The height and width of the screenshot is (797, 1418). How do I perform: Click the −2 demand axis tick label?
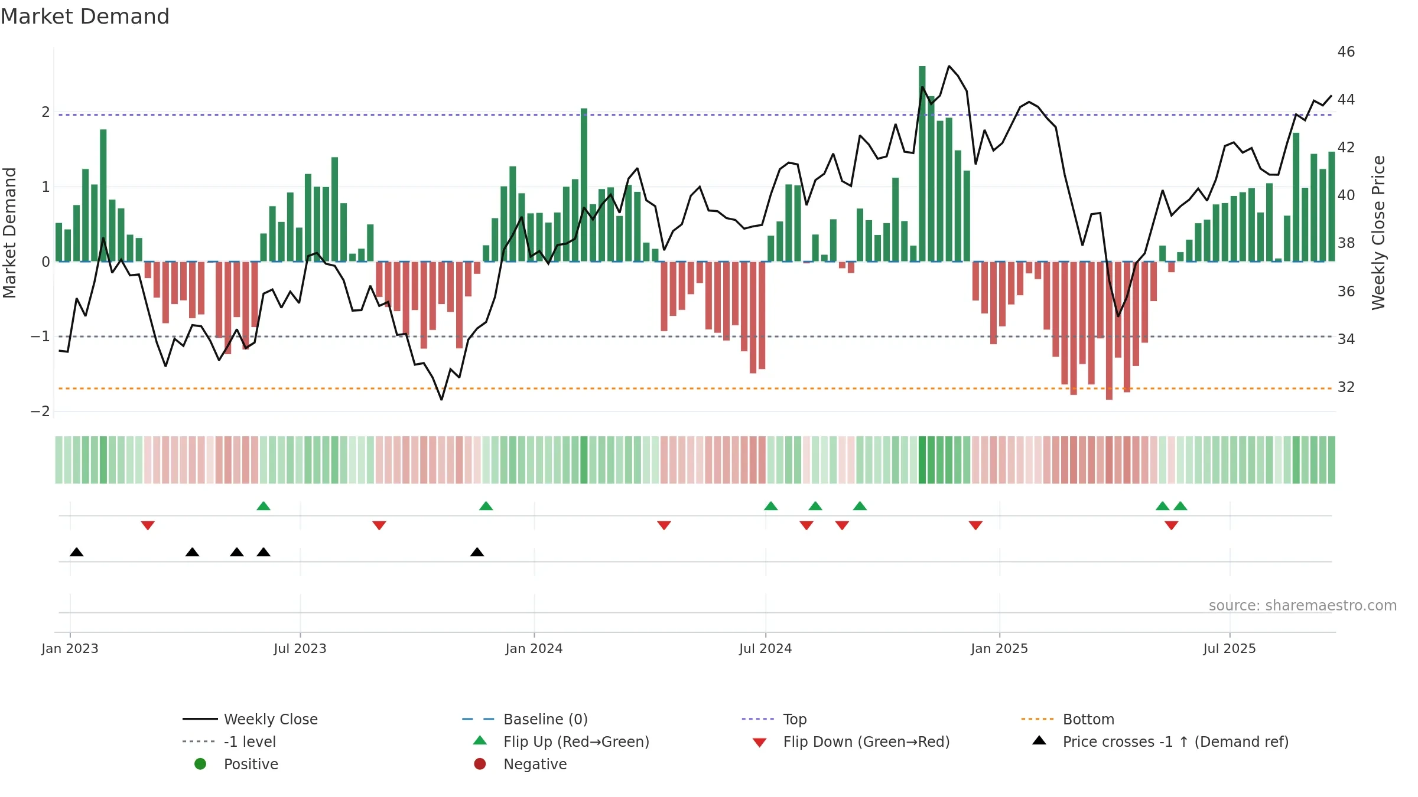pos(40,411)
